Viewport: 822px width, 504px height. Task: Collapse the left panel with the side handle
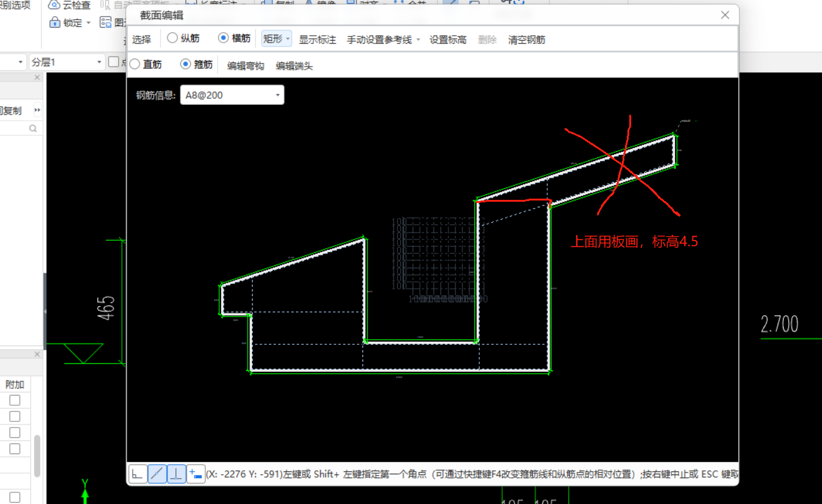44,312
